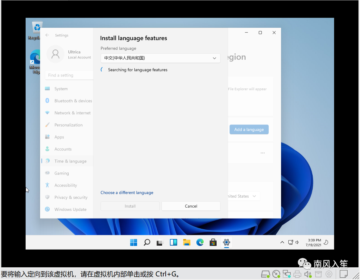This screenshot has width=360, height=280.
Task: Click the Accessibility figure icon
Action: tap(47, 185)
